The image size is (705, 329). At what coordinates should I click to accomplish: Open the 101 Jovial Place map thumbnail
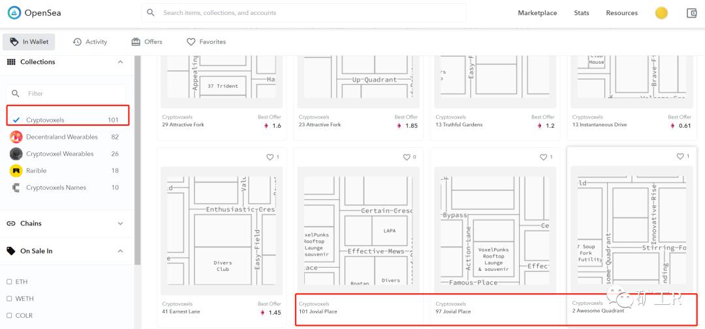point(358,231)
